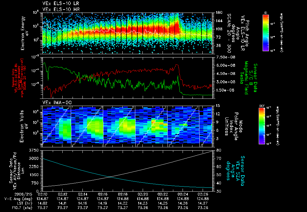Click the 02:12 time tick label
Image resolution: width=307 pixels, height=212 pixels.
pyautogui.click(x=63, y=194)
